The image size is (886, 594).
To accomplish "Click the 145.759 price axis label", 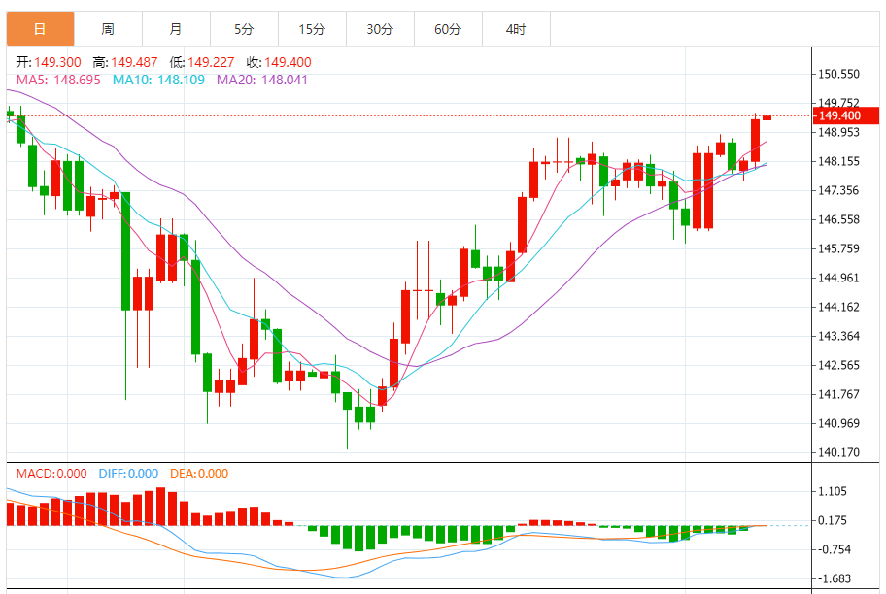I will [x=838, y=248].
